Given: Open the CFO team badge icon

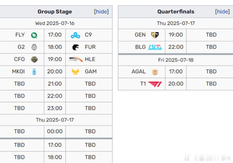Looking at the screenshot, I should tap(34, 59).
